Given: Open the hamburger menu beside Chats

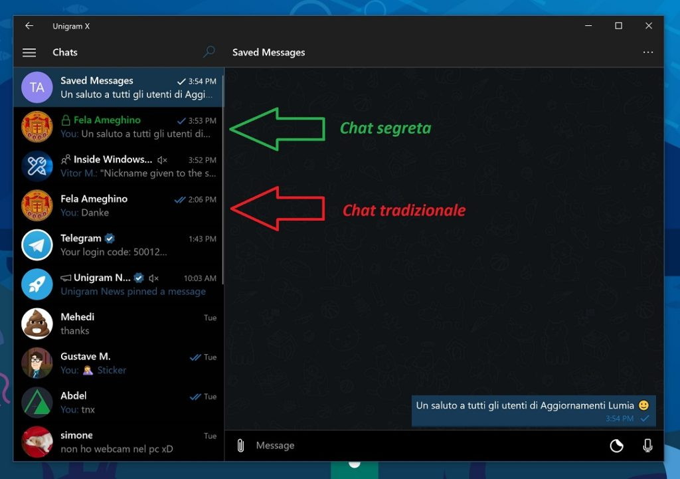Looking at the screenshot, I should tap(29, 52).
